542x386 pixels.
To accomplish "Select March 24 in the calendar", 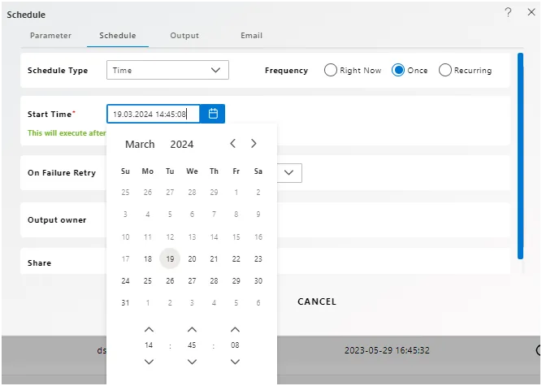I will [125, 281].
